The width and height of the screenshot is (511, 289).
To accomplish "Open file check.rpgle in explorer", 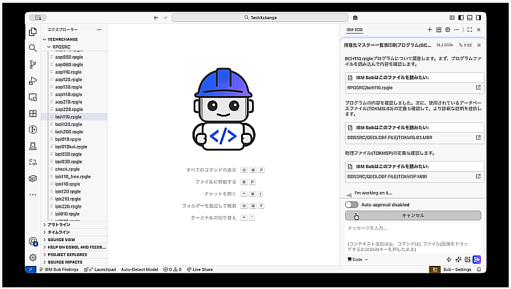I will [75, 169].
